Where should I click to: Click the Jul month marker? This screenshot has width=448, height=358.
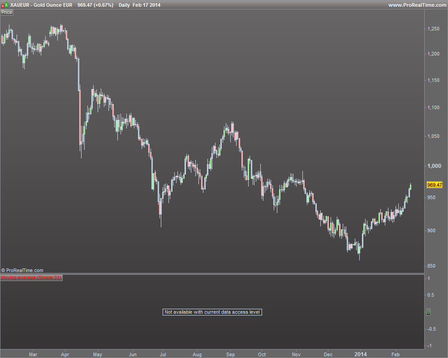[x=163, y=354]
